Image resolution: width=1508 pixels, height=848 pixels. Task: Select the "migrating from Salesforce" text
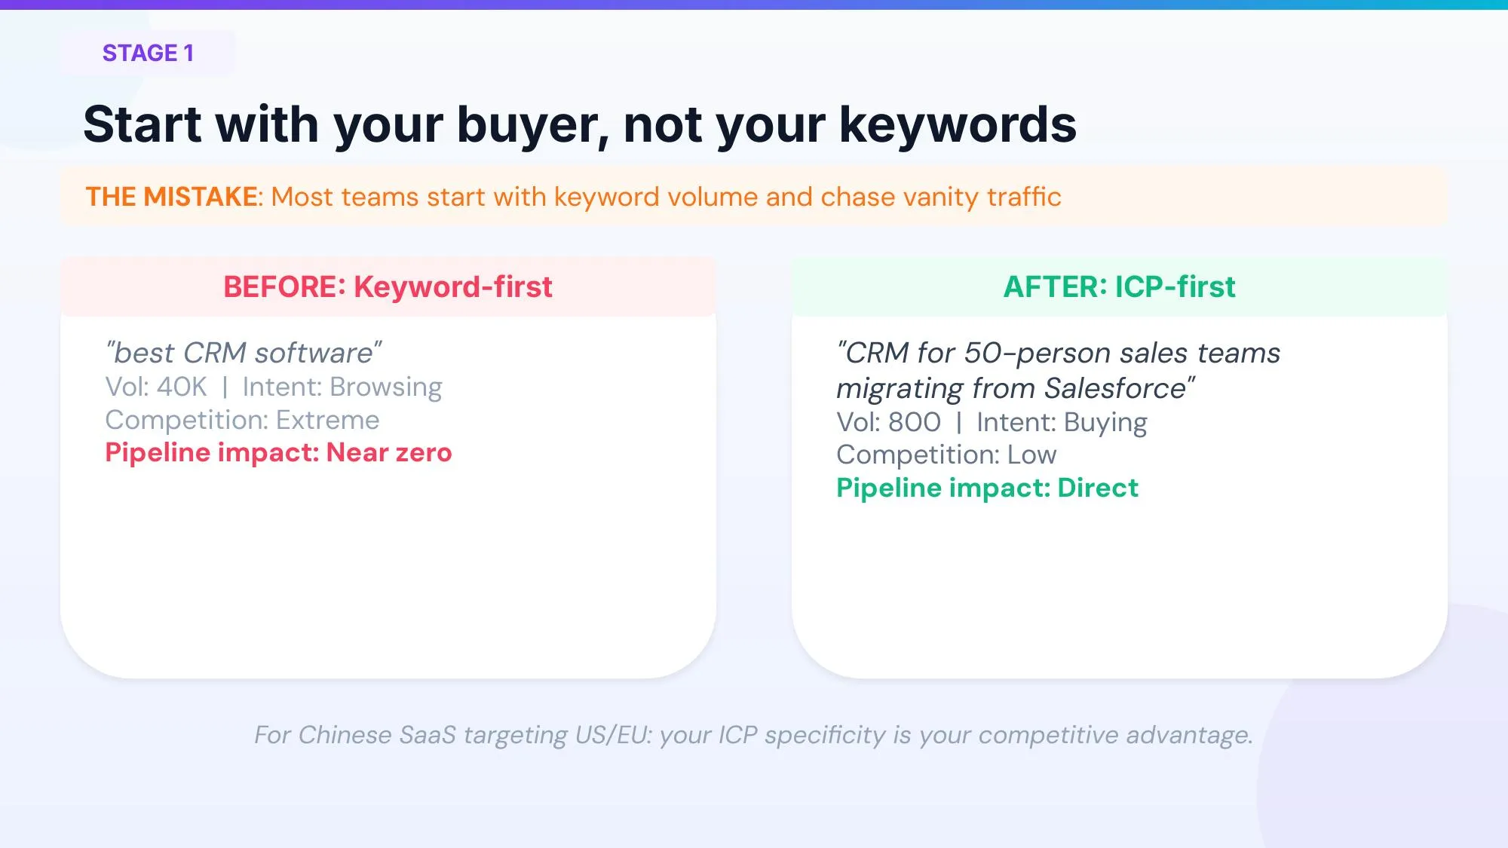(x=1015, y=388)
